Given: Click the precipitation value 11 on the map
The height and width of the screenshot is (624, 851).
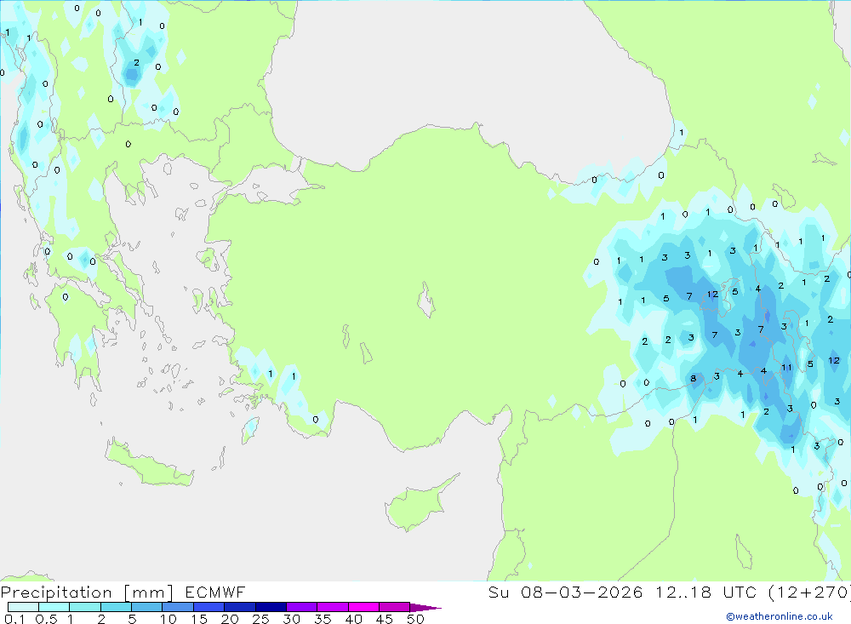Looking at the screenshot, I should (786, 368).
